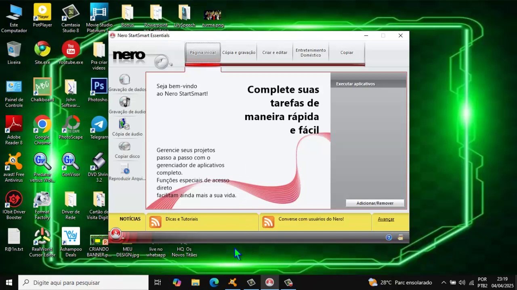517x290 pixels.
Task: Go to the Copiar tab
Action: coord(347,52)
